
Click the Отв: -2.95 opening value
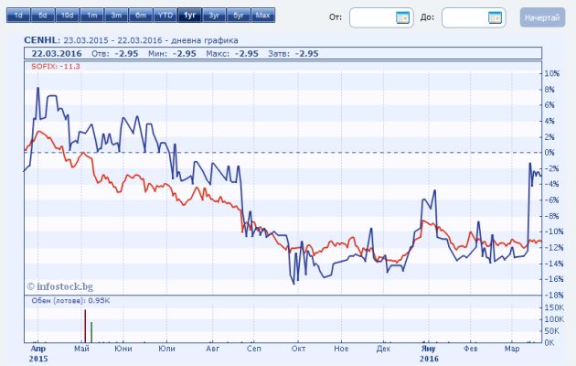115,54
